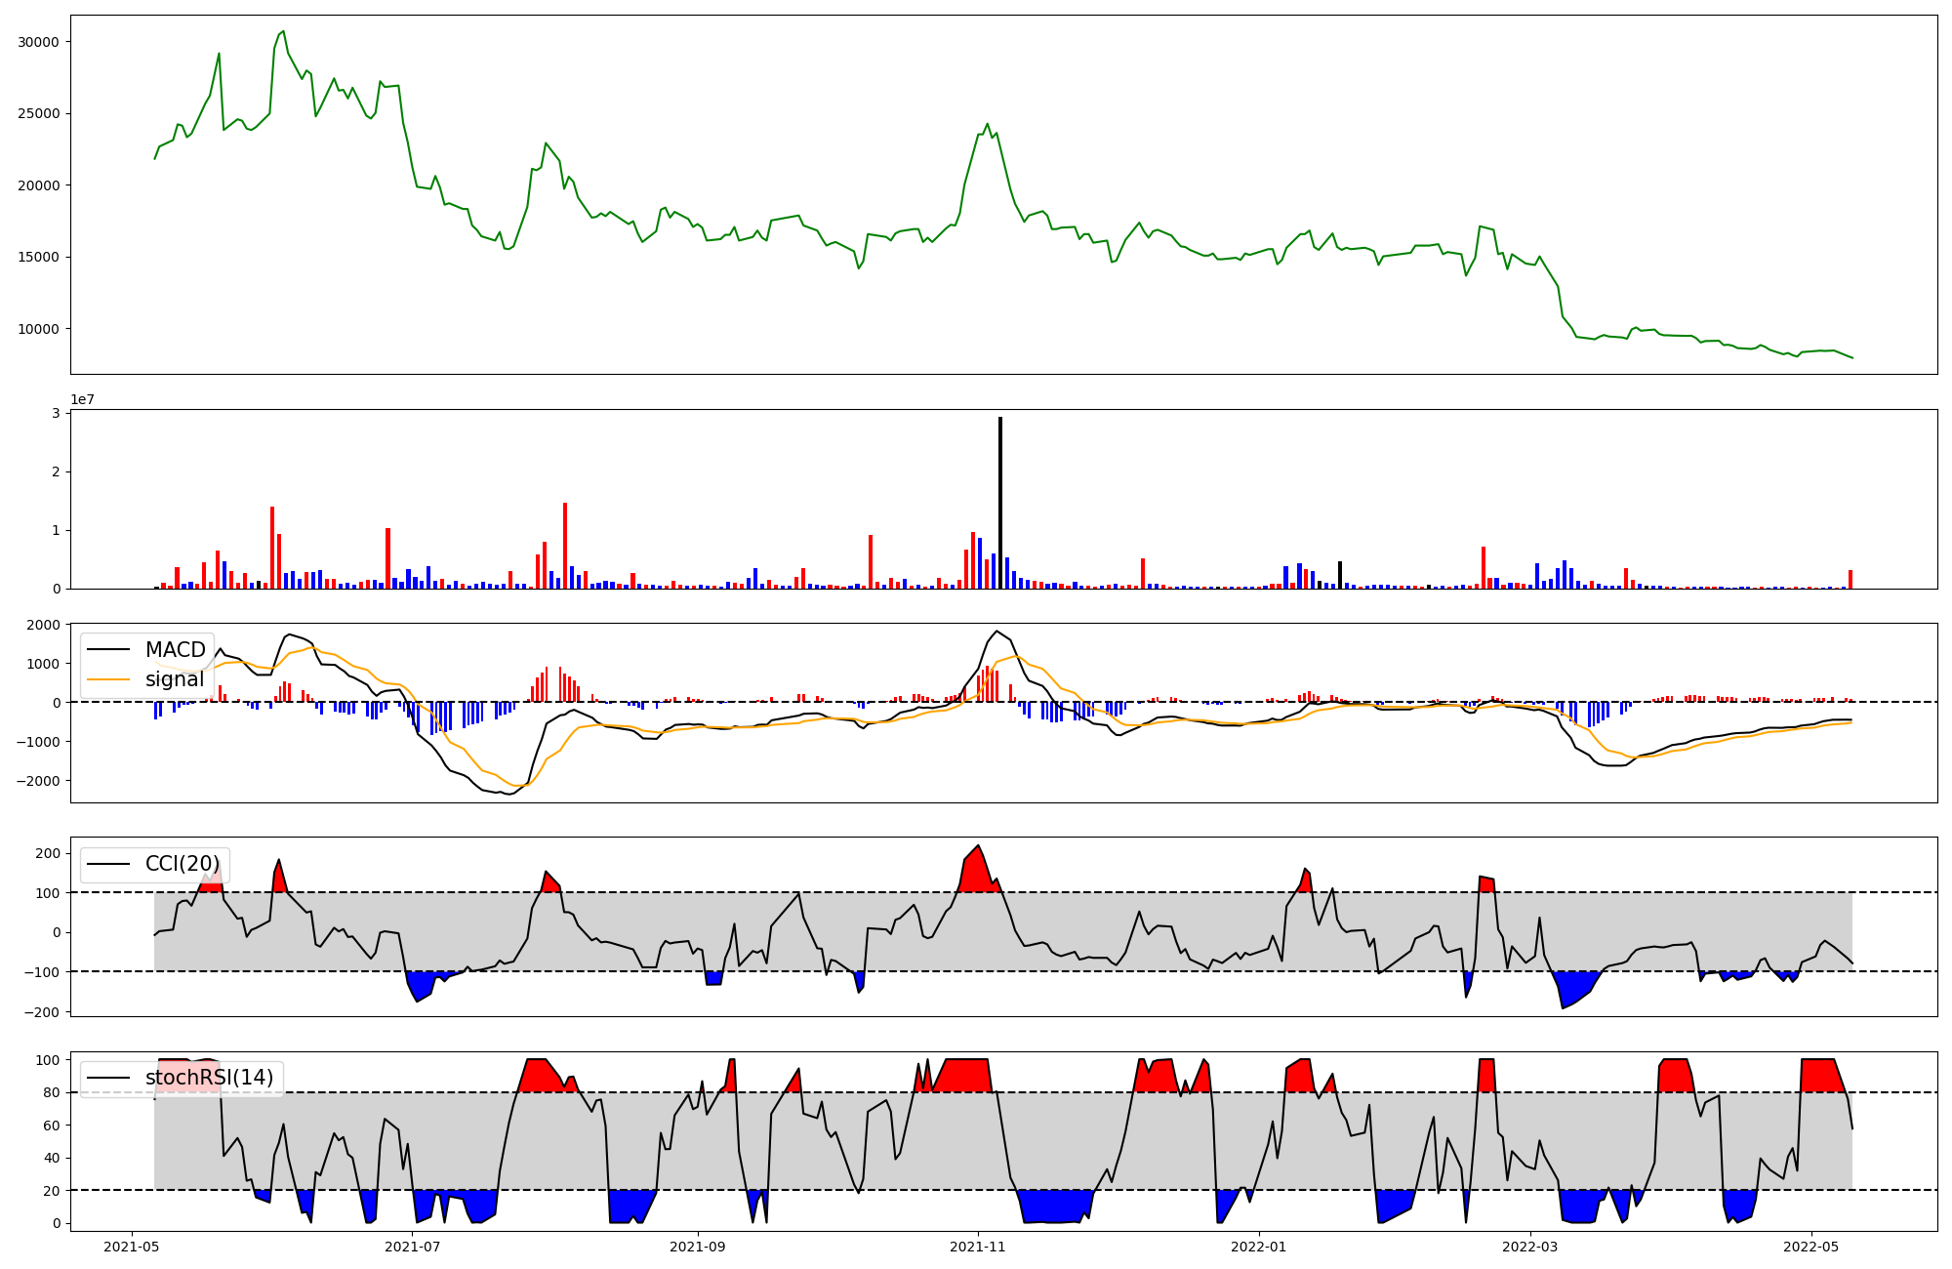
Task: Click the 80 stochRSI axis label
Action: [52, 1093]
